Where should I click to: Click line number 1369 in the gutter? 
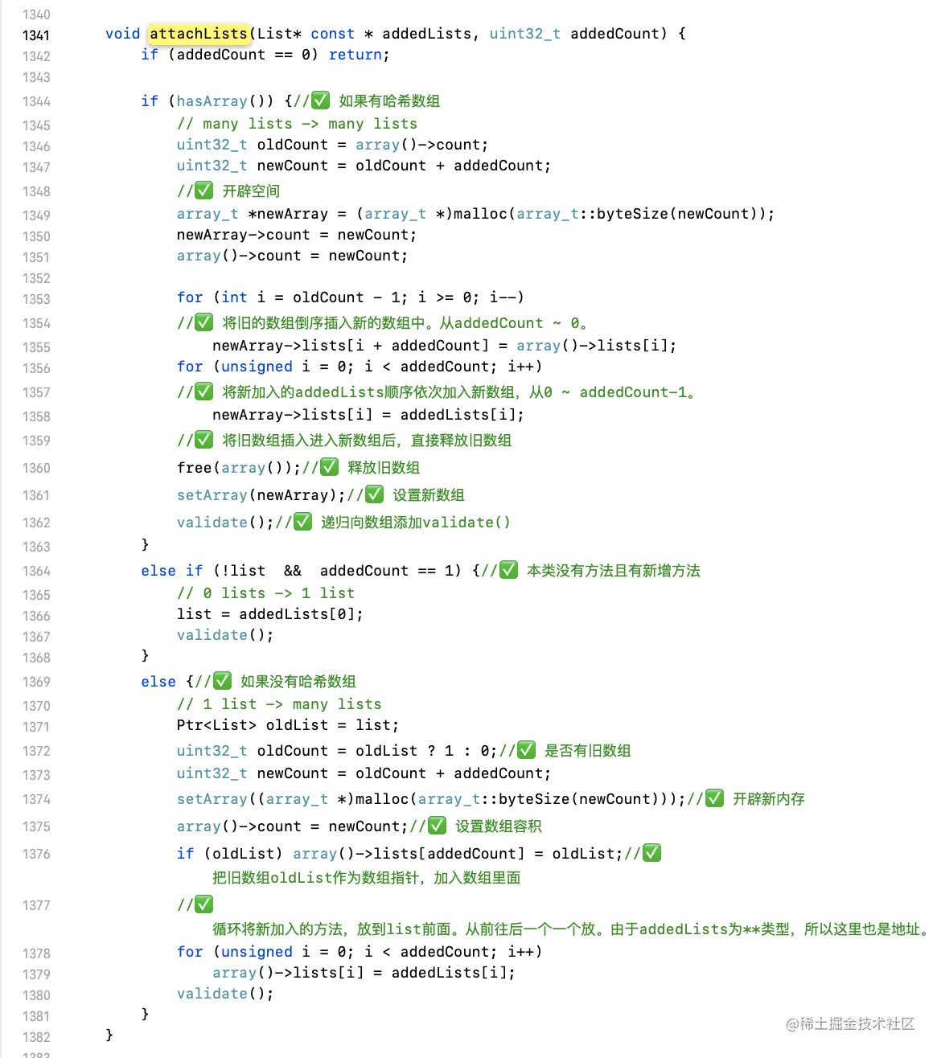pos(35,681)
